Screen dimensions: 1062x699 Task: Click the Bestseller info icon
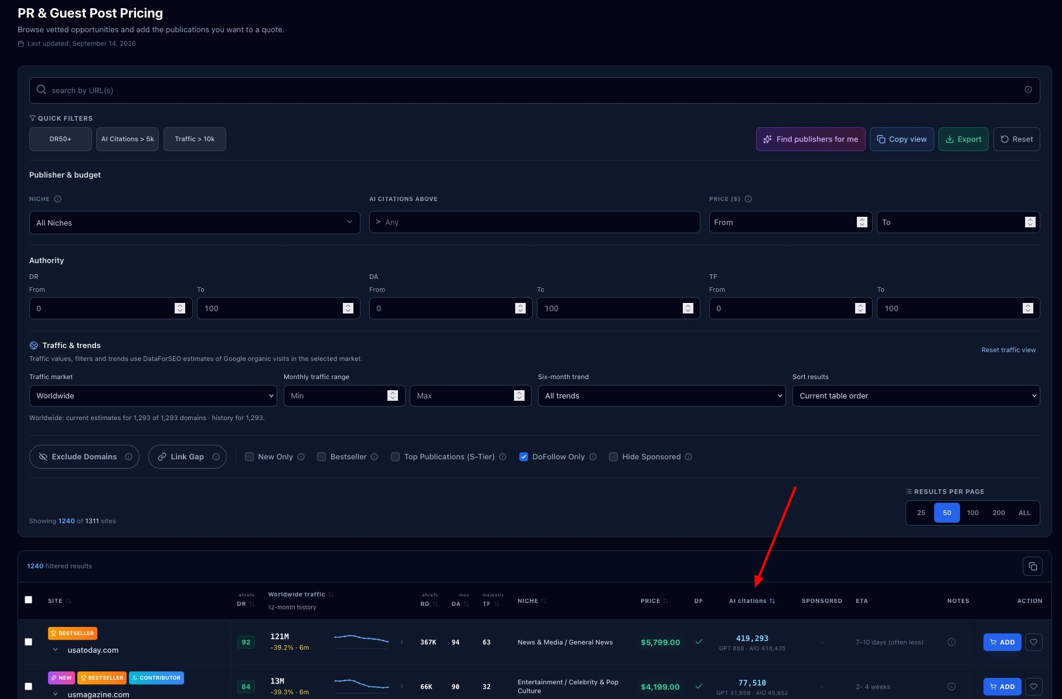click(374, 457)
